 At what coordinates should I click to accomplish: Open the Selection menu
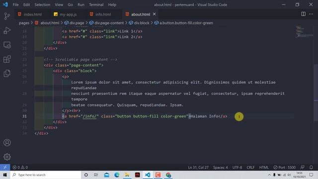[42, 4]
